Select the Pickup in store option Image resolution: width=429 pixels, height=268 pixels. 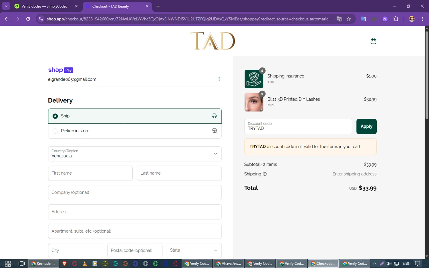point(135,131)
